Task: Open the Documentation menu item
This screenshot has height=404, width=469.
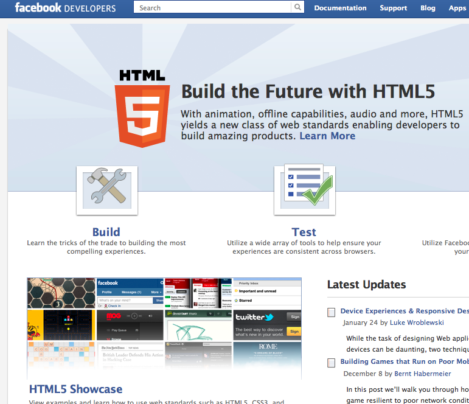Action: coord(340,8)
